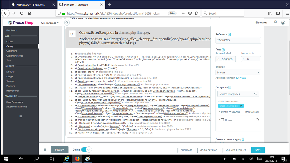The width and height of the screenshot is (290, 163).
Task: Open Shop Parameters menu item
Action: (x=14, y=102)
